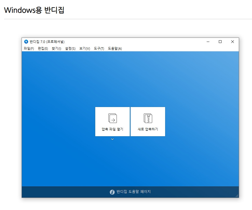This screenshot has height=210, width=252.
Task: Open the 편집(E) menu
Action: click(43, 48)
